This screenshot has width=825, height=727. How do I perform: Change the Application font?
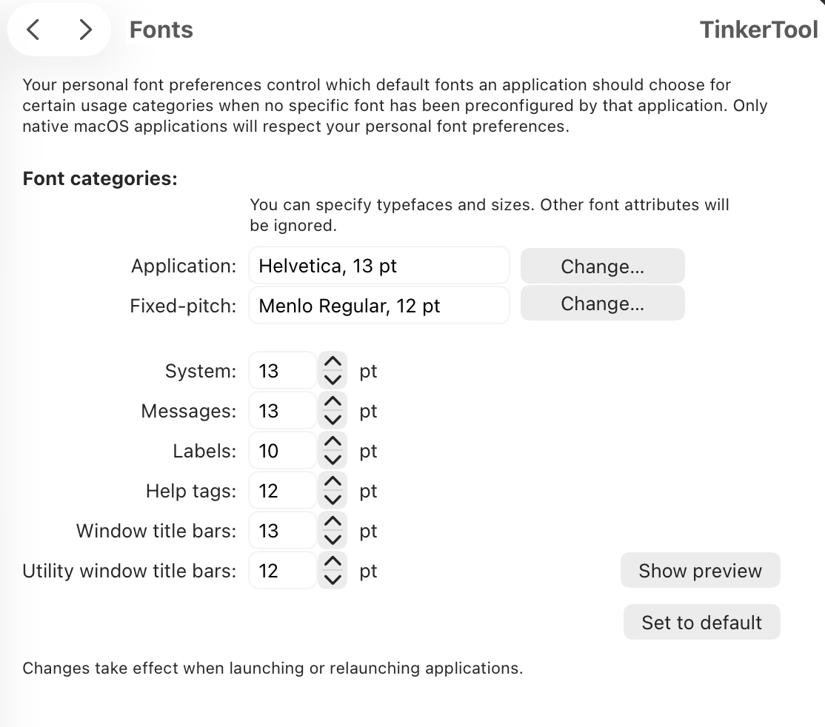(x=602, y=266)
